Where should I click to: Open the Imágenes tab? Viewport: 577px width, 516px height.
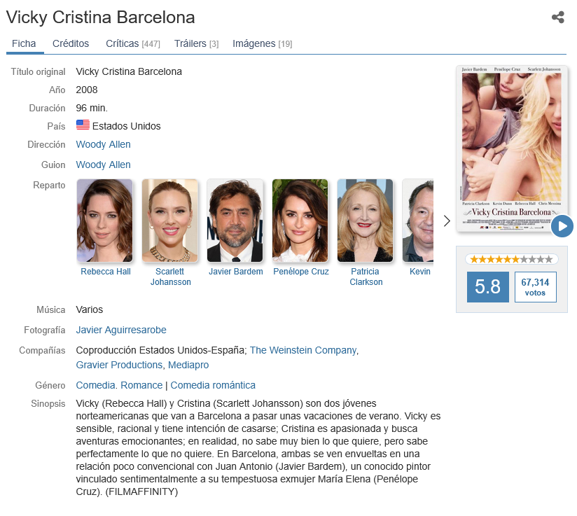pyautogui.click(x=262, y=43)
